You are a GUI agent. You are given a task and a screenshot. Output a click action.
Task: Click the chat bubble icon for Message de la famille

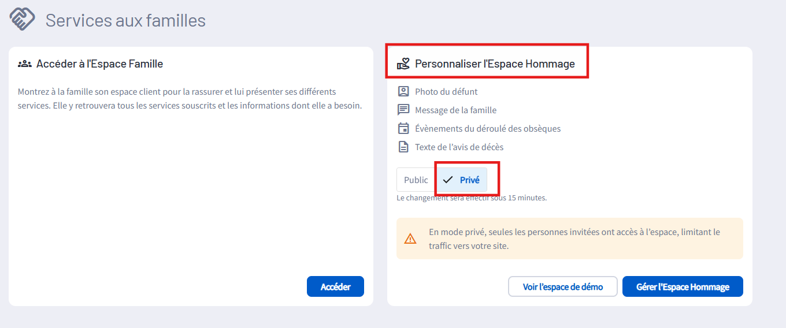[x=403, y=110]
